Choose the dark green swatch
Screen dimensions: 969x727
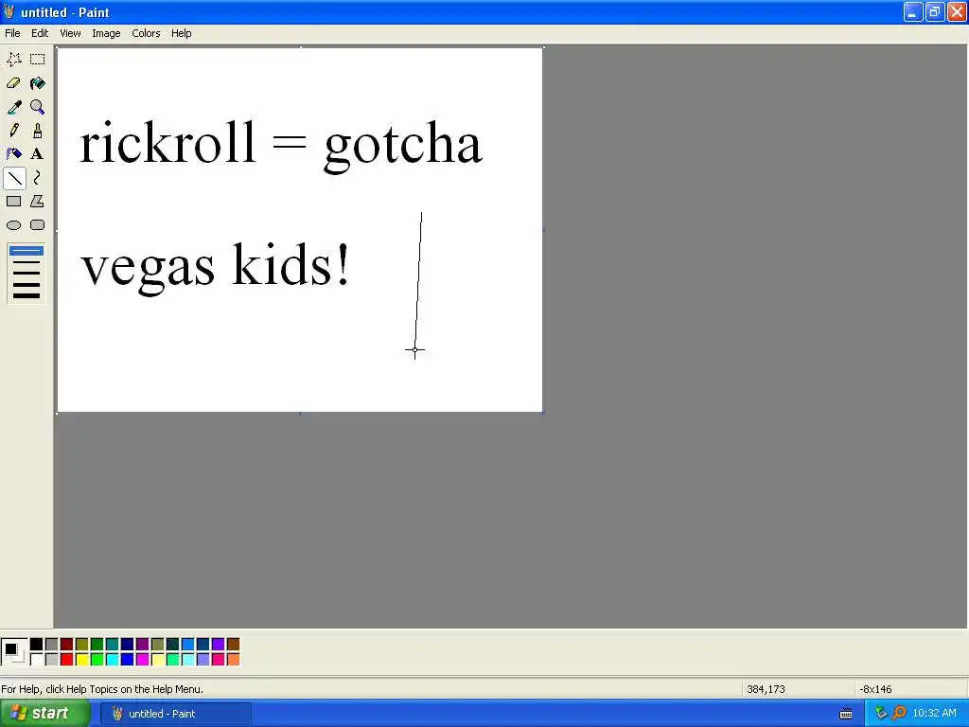97,645
